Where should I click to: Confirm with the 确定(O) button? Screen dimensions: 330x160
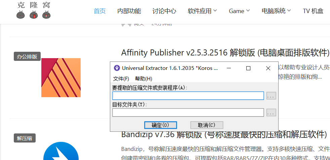click(x=160, y=125)
